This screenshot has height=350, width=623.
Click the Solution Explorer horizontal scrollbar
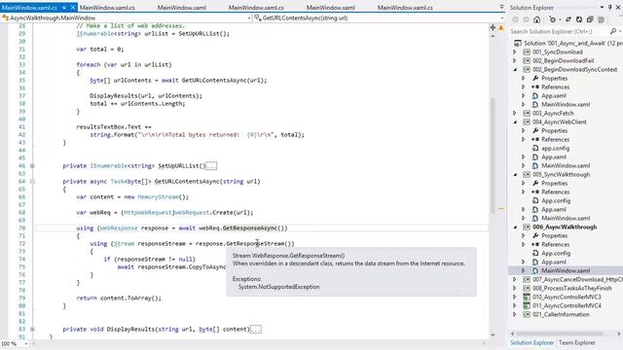pyautogui.click(x=560, y=333)
